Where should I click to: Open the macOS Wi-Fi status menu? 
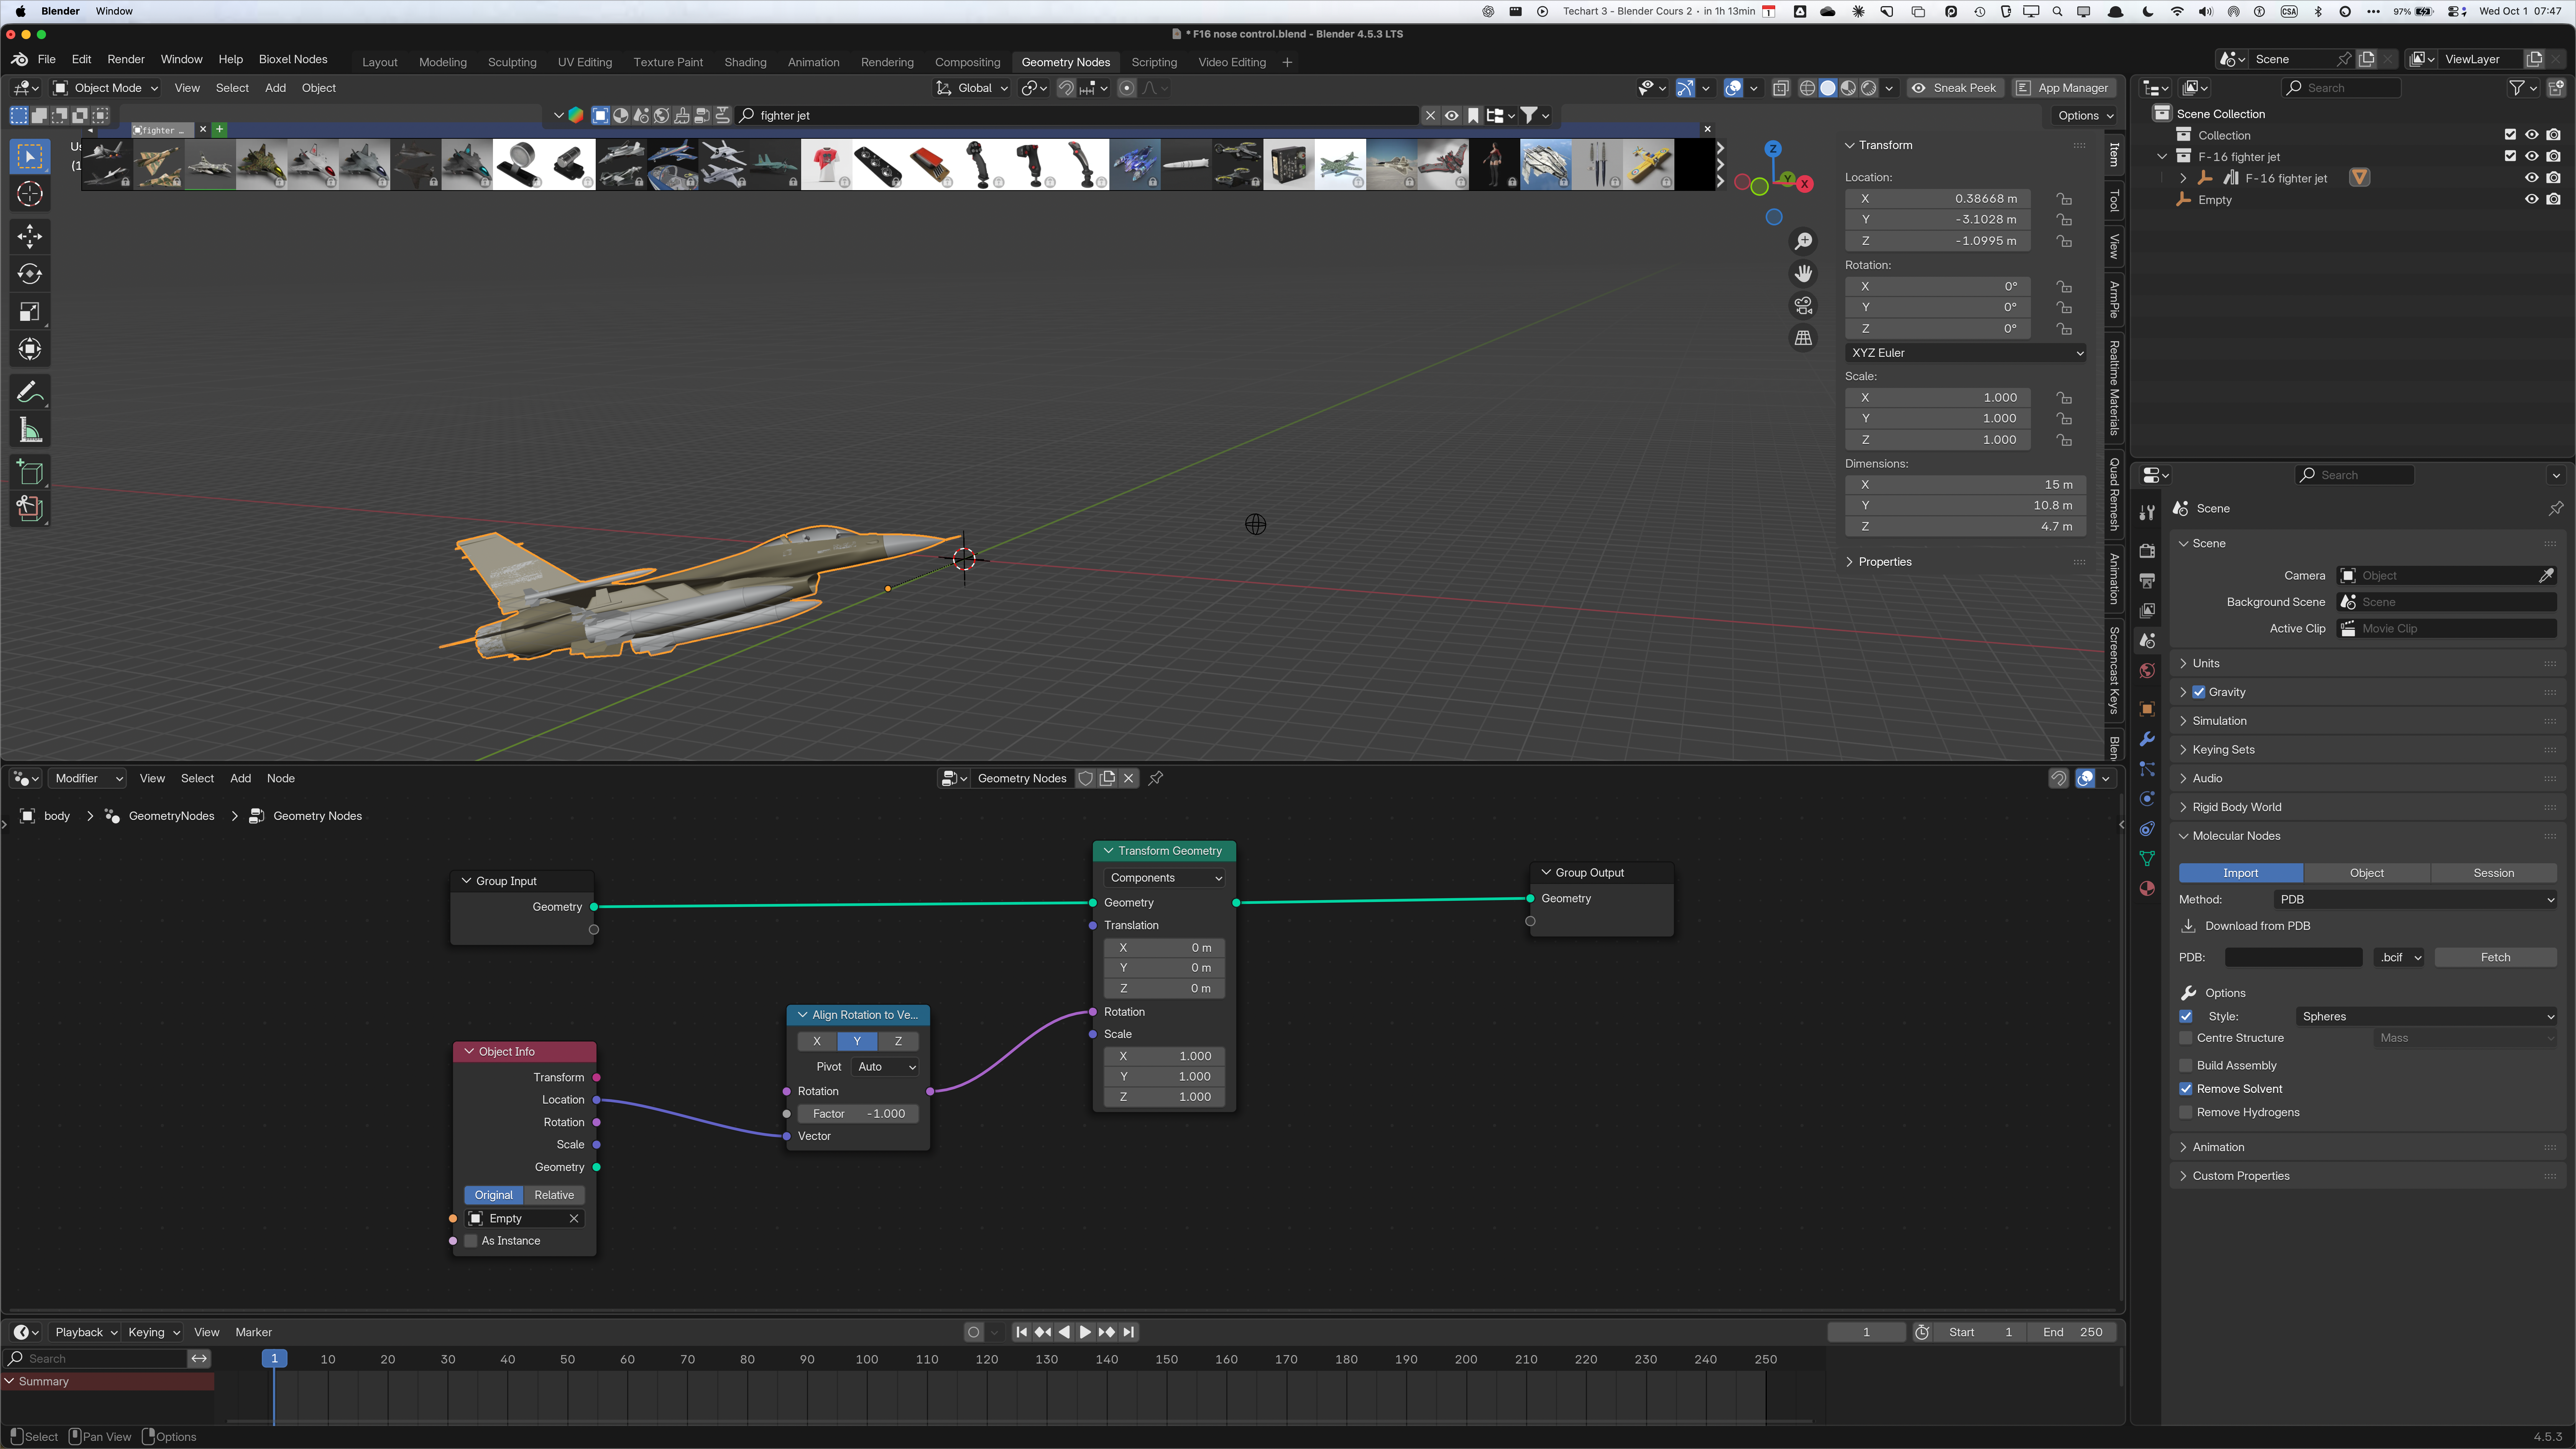(x=2177, y=12)
